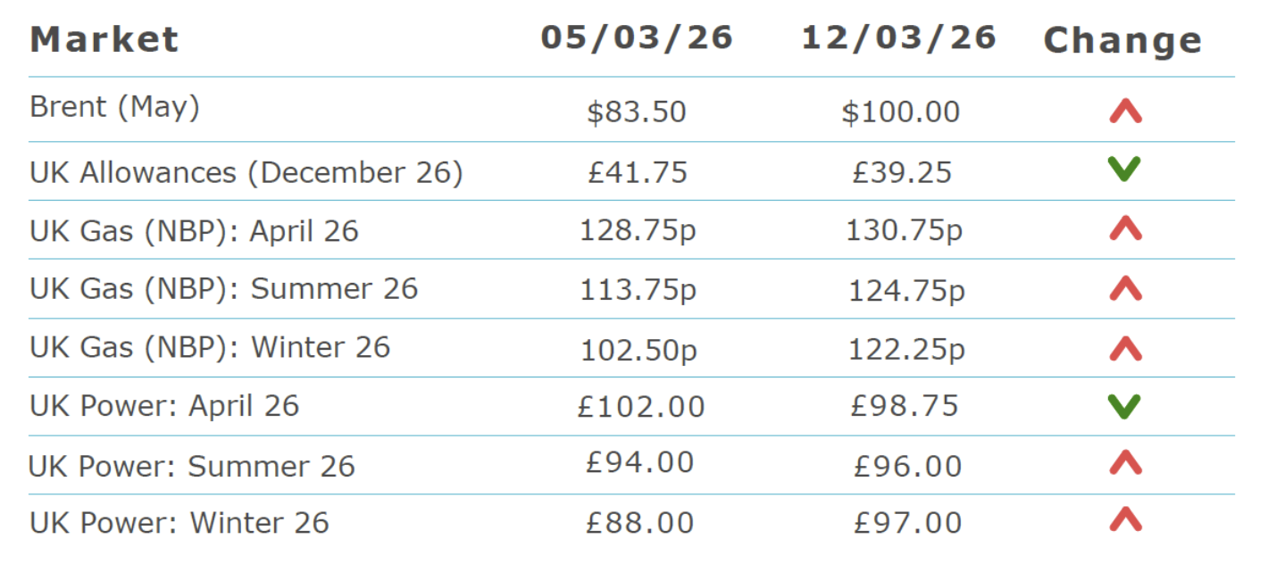Select the UK Allowances (December 26) label
This screenshot has height=564, width=1268.
[246, 172]
